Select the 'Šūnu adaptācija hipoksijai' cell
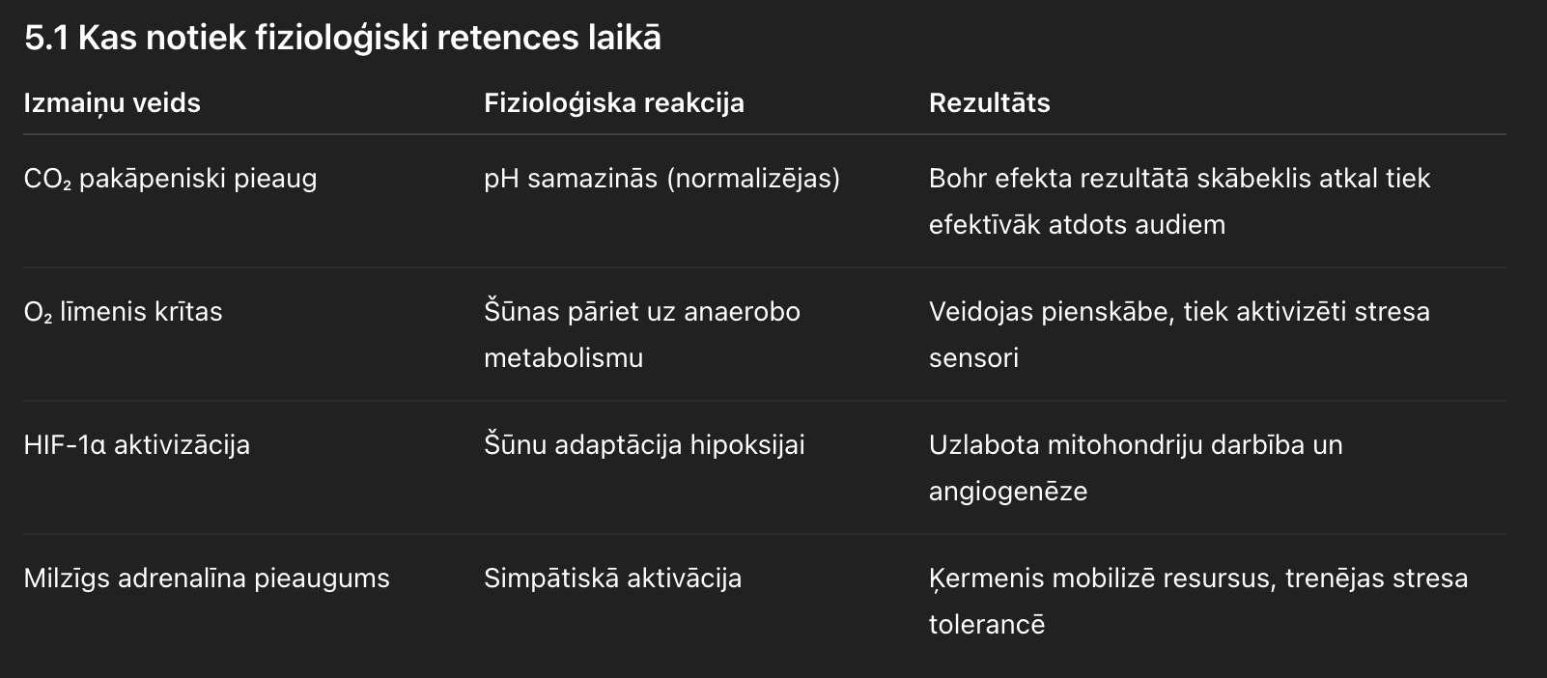Viewport: 1547px width, 678px height. [x=644, y=445]
